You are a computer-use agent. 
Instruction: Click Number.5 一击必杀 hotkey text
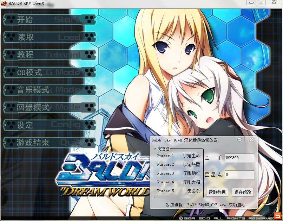point(178,191)
